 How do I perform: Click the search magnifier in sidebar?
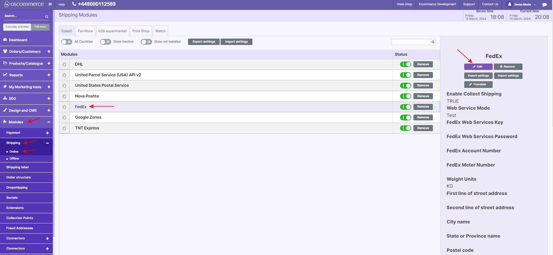pyautogui.click(x=46, y=17)
